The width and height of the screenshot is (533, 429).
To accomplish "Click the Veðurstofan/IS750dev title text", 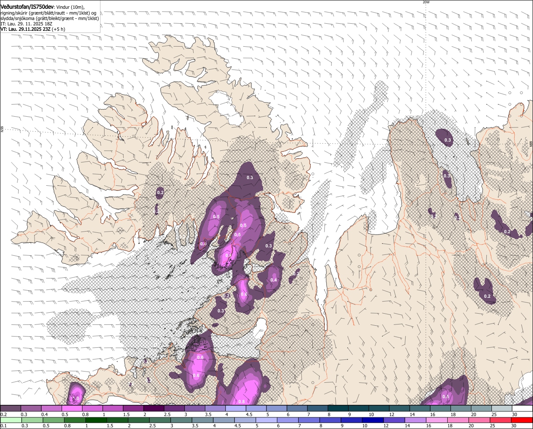I will pos(27,7).
